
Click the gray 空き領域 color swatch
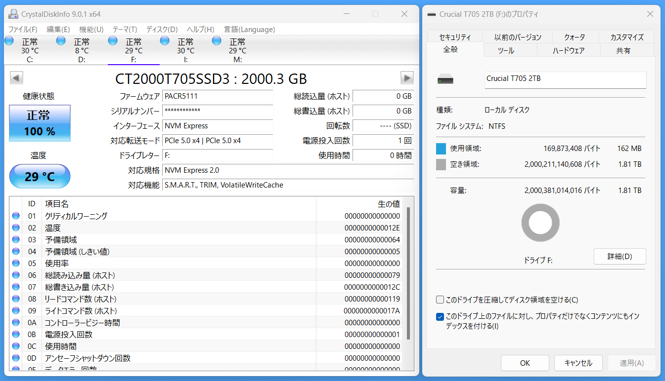point(441,164)
